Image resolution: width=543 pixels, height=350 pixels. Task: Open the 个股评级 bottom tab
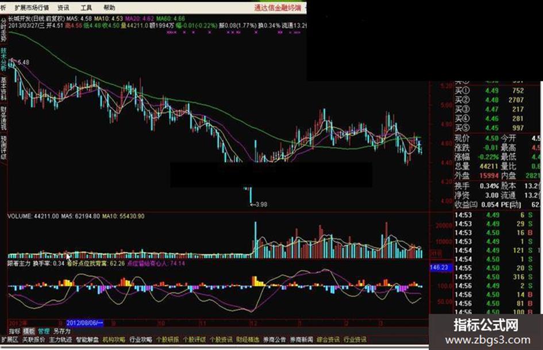coord(194,340)
